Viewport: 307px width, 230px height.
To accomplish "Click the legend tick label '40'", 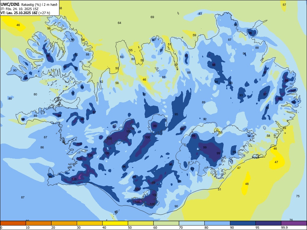I will tap(104, 228).
